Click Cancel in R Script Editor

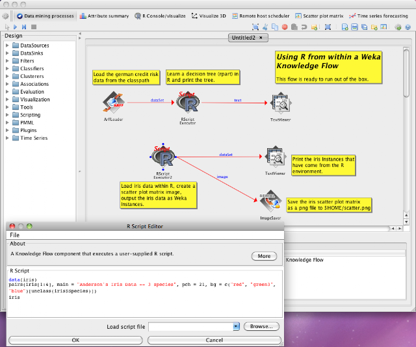tap(214, 340)
